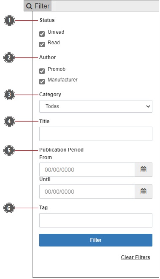This screenshot has height=279, width=160.
Task: Click numbered marker 2 beside Author
Action: click(x=9, y=57)
